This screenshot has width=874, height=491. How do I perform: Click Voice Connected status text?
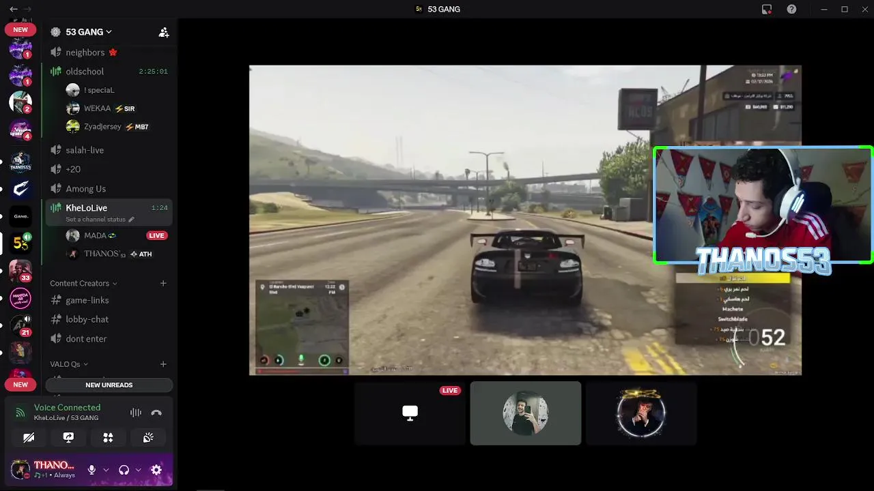[x=67, y=408]
